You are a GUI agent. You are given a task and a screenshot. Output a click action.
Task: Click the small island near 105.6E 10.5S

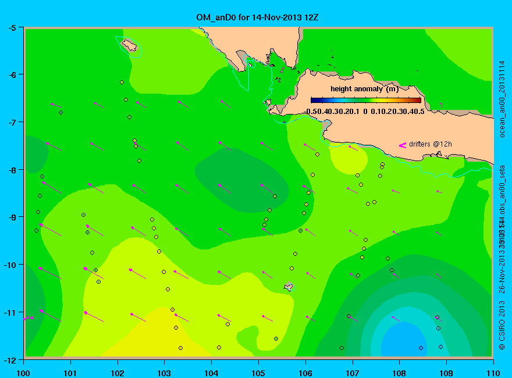[289, 286]
